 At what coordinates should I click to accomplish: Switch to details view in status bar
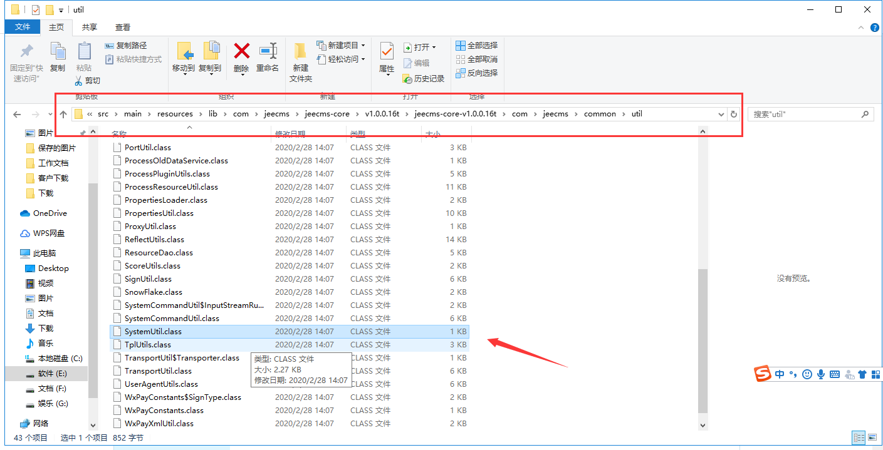pos(859,437)
